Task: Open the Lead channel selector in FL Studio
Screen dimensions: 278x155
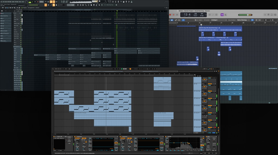Action: [x=71, y=5]
